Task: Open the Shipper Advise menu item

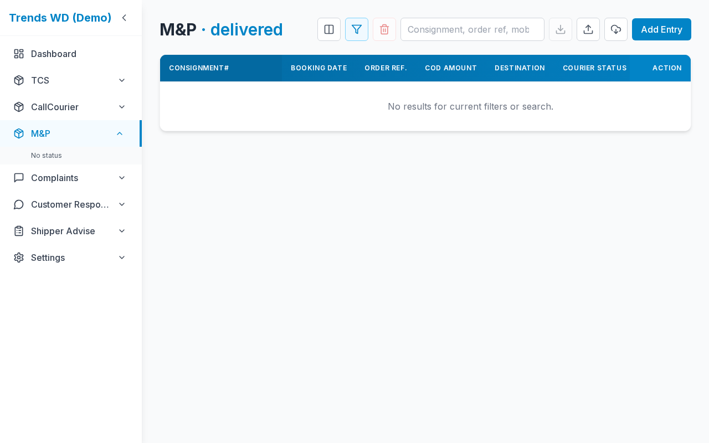Action: pyautogui.click(x=71, y=231)
